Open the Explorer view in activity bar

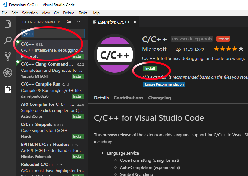coord(8,24)
